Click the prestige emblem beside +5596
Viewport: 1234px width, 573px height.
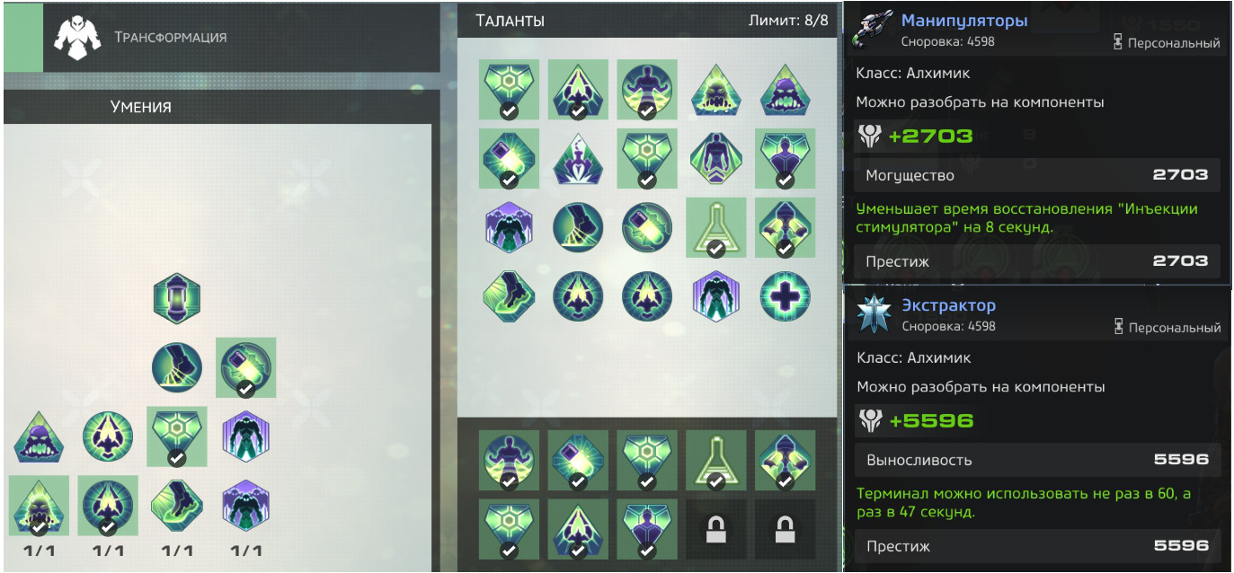(870, 420)
